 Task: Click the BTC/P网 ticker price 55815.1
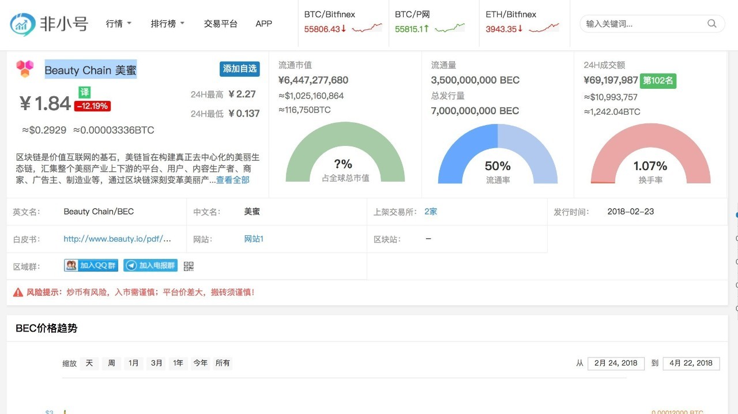412,29
